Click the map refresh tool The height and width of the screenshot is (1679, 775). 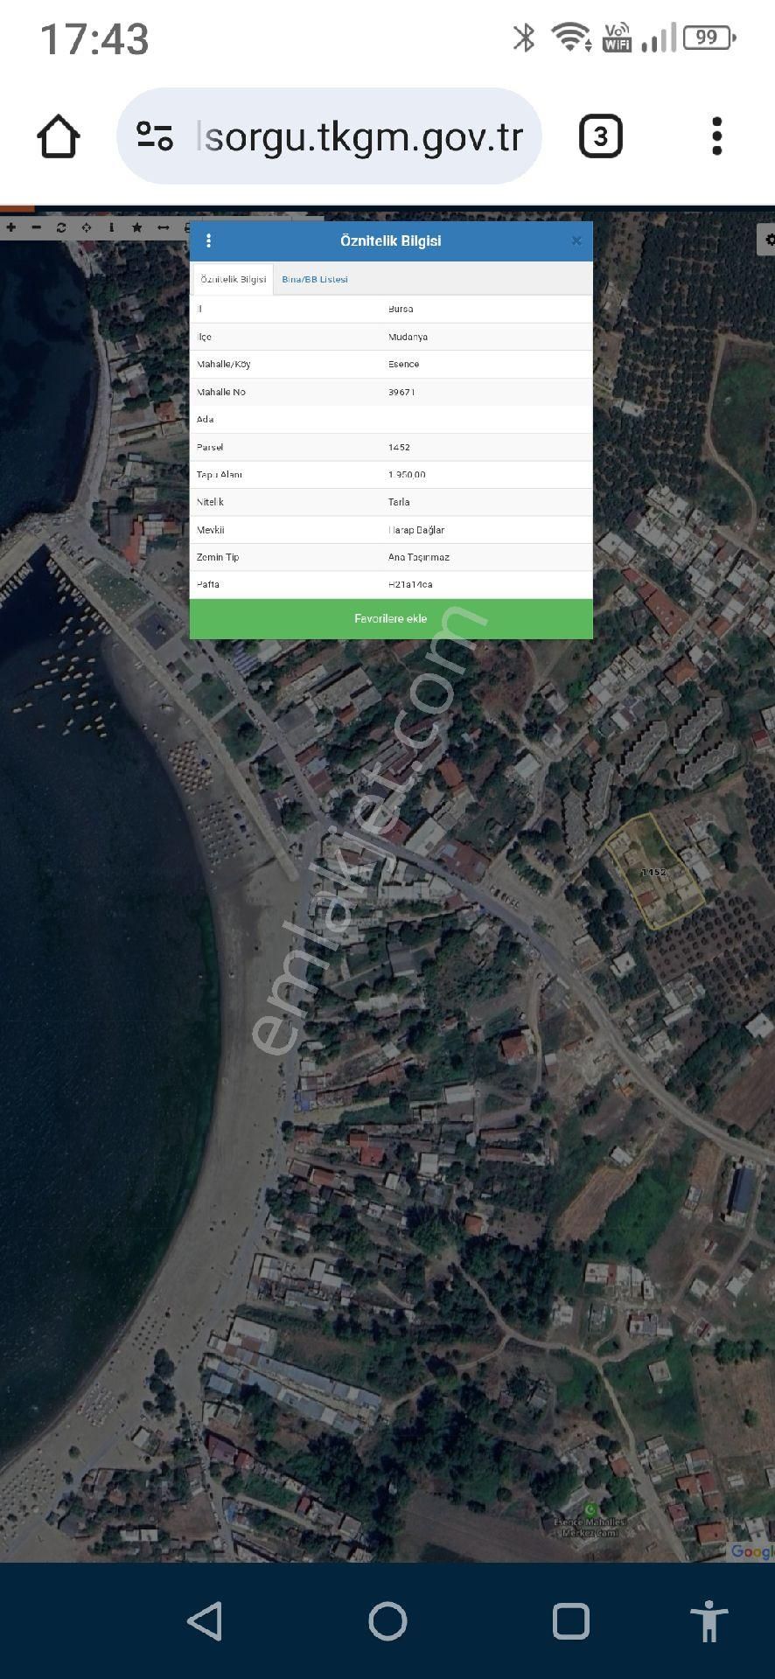61,227
